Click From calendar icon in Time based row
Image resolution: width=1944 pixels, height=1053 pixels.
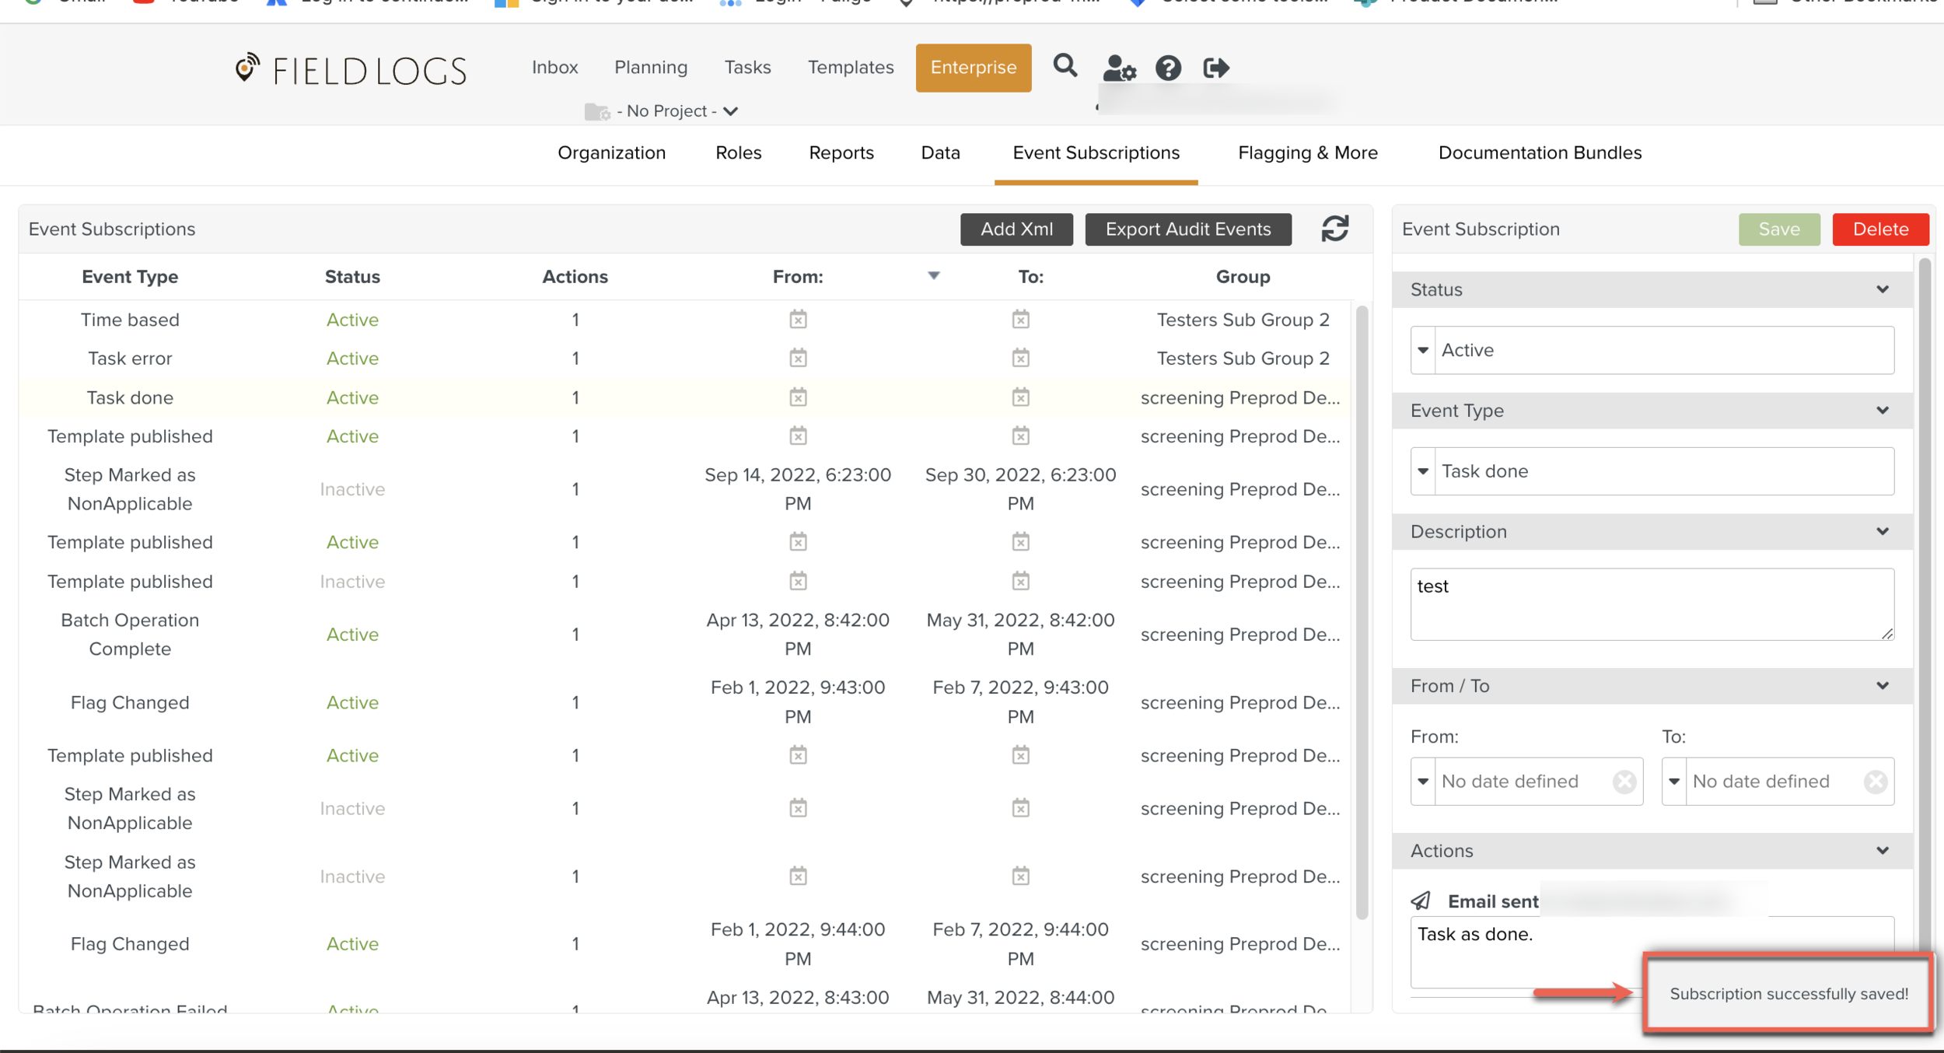click(x=798, y=319)
